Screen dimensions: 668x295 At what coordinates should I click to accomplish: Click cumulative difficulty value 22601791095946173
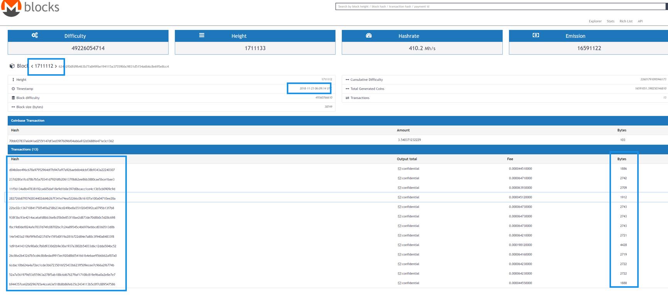pyautogui.click(x=653, y=79)
